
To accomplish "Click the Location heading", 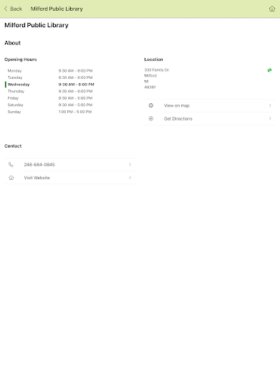I will click(153, 59).
